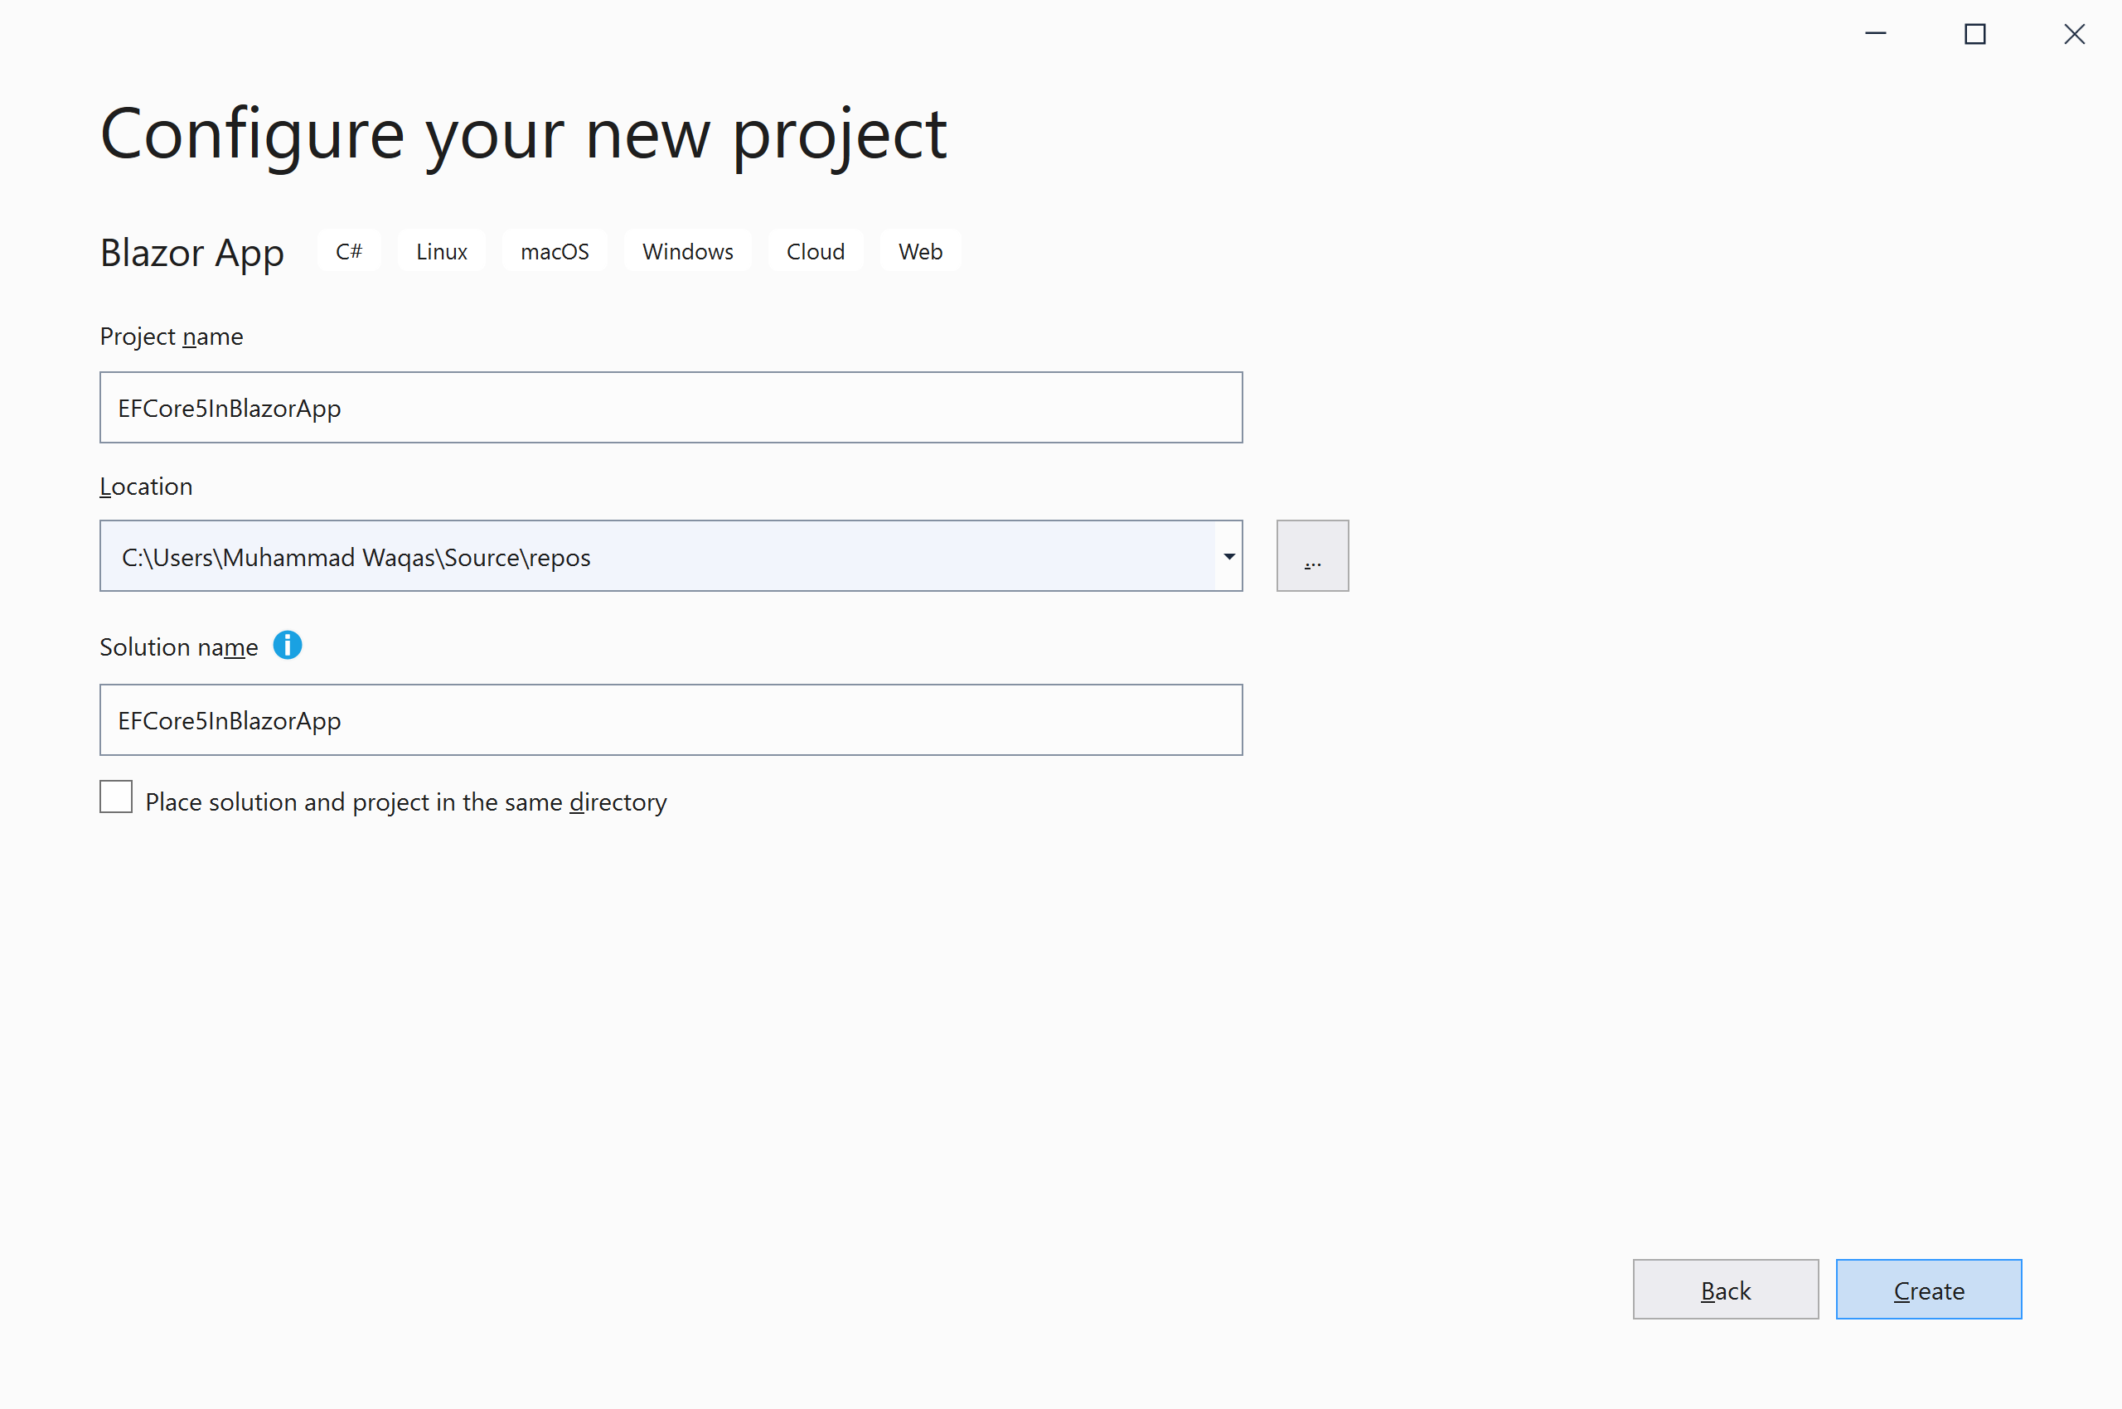Click the Web tag
Image resolution: width=2122 pixels, height=1409 pixels.
pos(920,252)
